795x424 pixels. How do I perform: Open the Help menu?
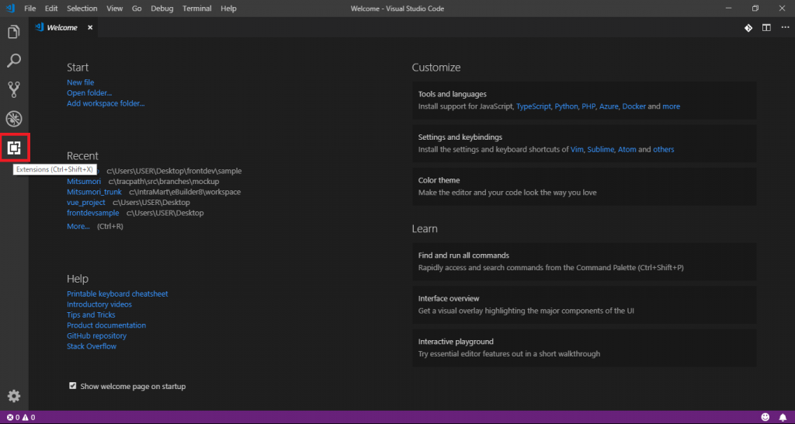[x=229, y=9]
